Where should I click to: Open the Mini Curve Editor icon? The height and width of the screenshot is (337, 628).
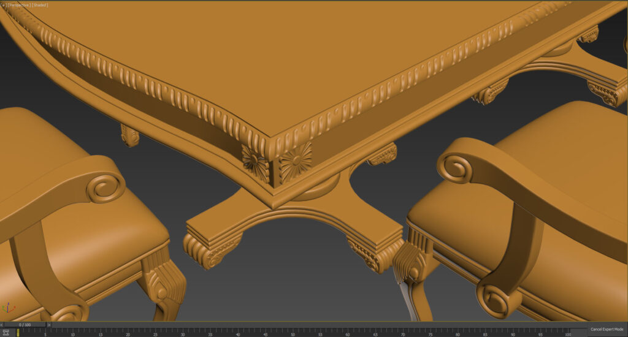click(6, 332)
